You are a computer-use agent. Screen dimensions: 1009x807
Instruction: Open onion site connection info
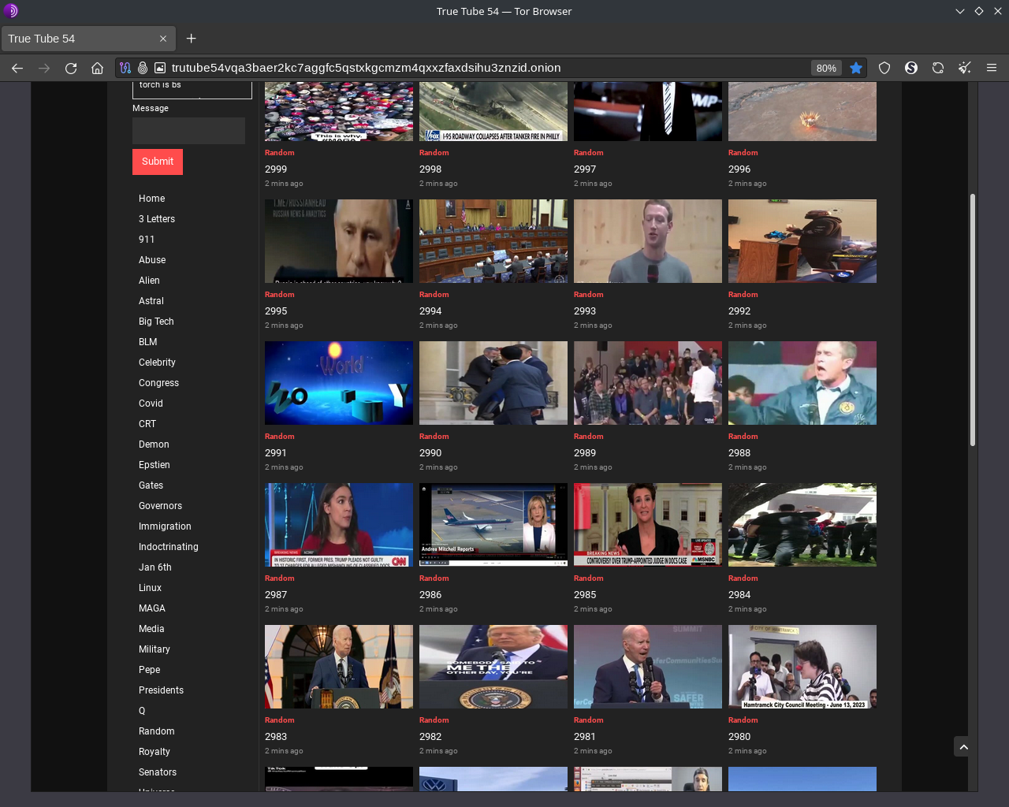[x=143, y=68]
